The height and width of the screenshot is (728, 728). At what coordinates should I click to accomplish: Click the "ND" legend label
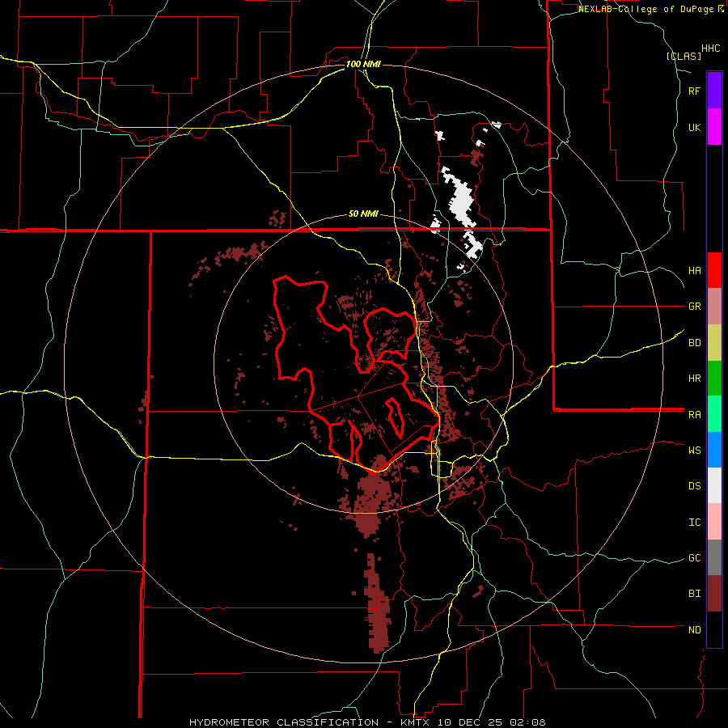pos(694,630)
